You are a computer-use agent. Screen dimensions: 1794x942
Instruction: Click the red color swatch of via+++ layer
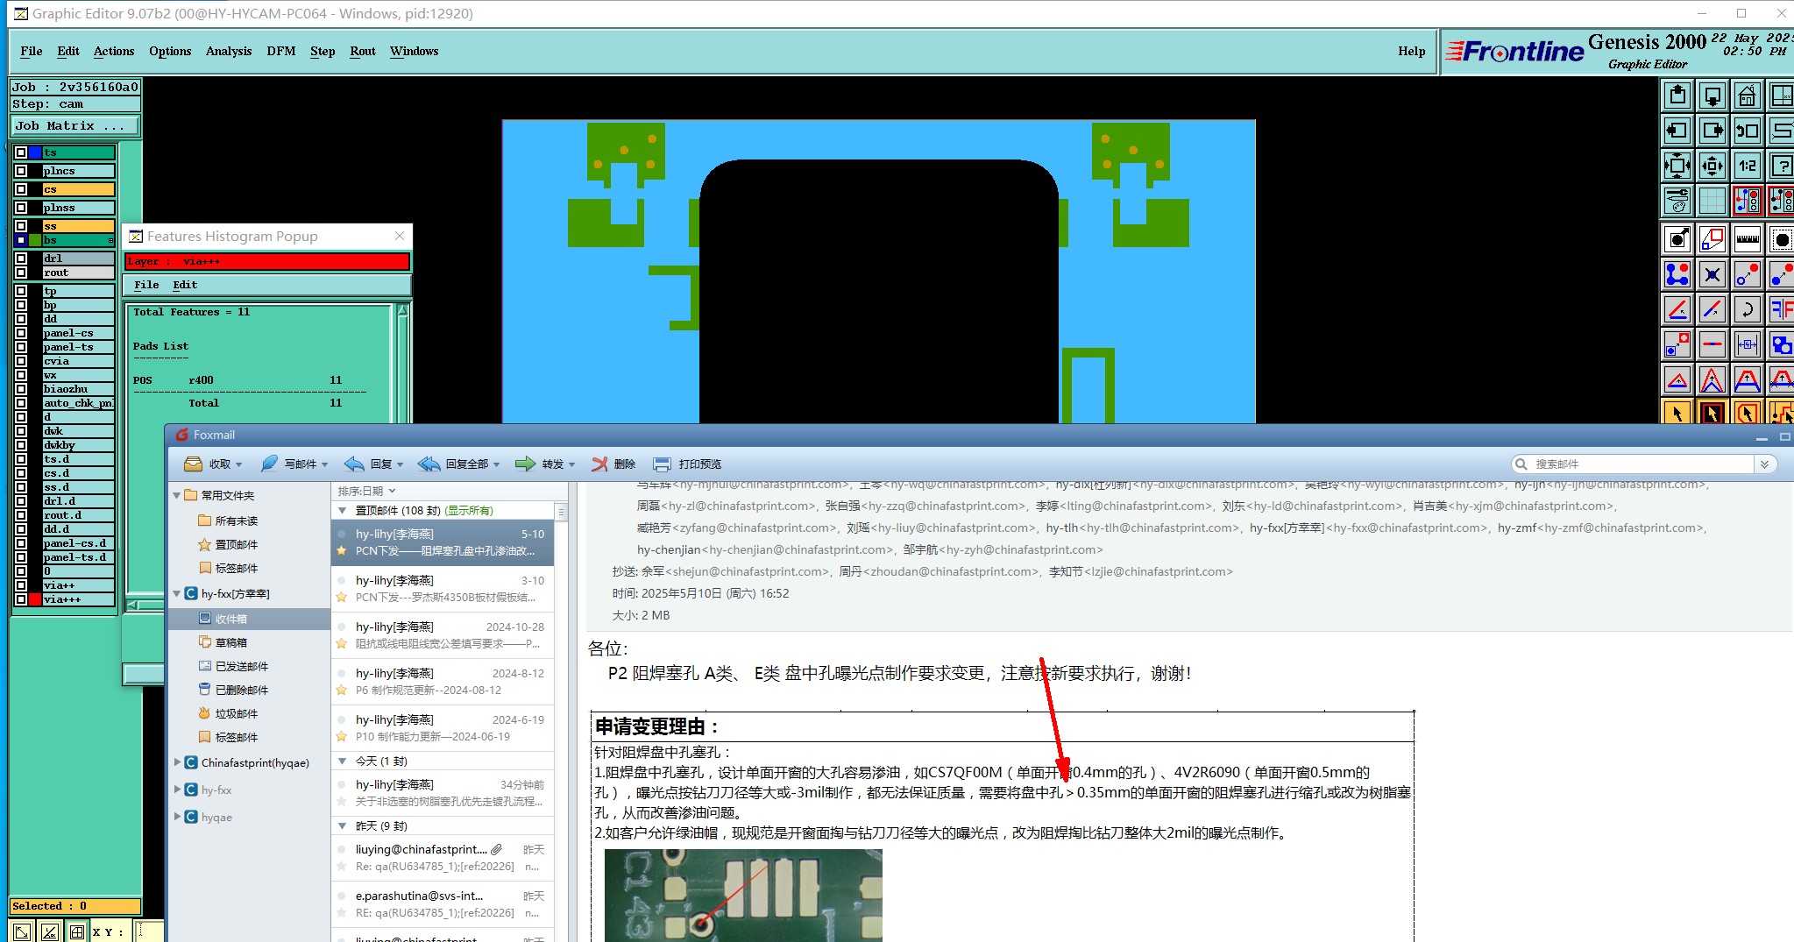point(35,599)
